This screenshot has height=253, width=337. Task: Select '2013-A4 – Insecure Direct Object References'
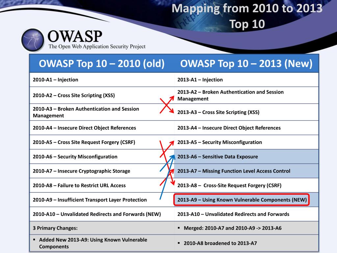coord(229,128)
